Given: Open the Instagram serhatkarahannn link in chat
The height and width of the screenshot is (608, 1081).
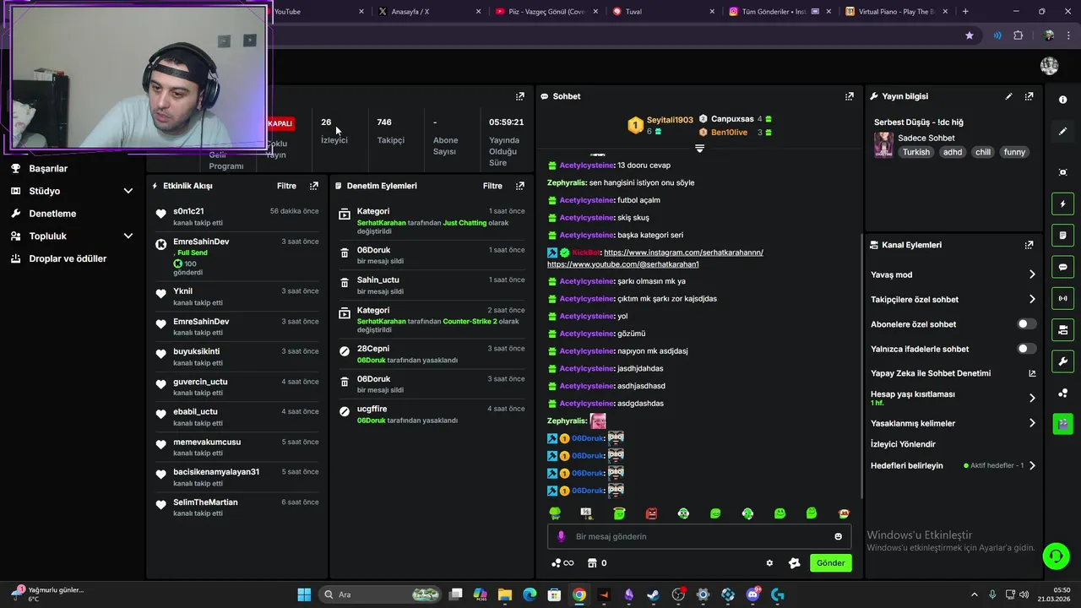Looking at the screenshot, I should [x=683, y=252].
